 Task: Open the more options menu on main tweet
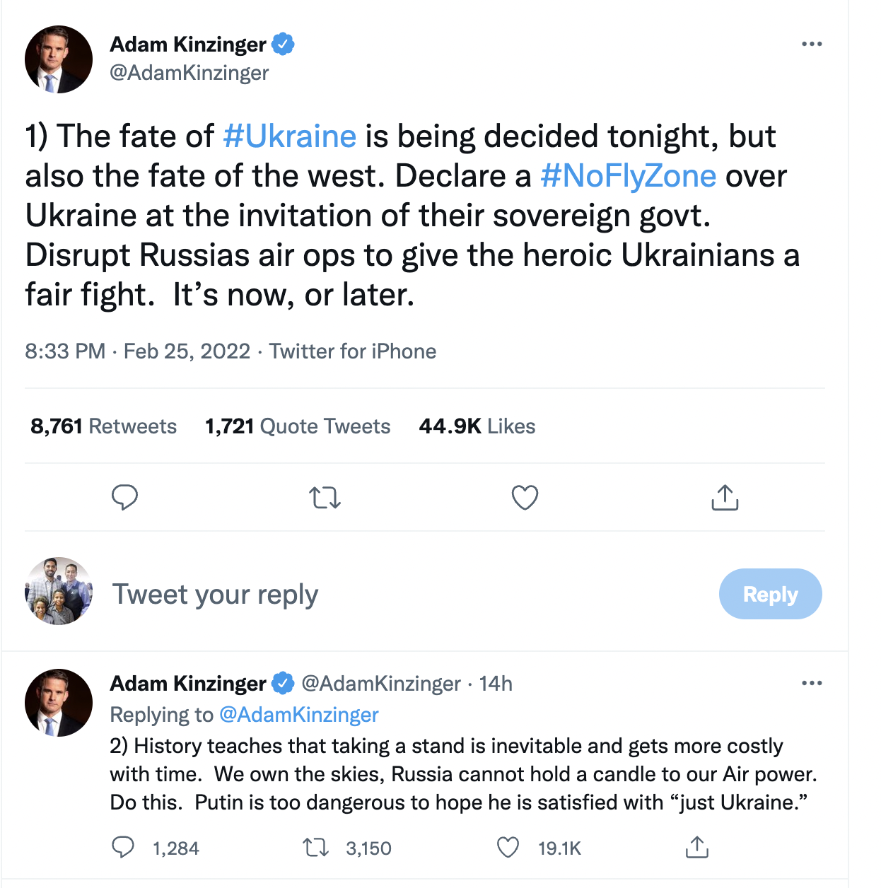point(812,44)
